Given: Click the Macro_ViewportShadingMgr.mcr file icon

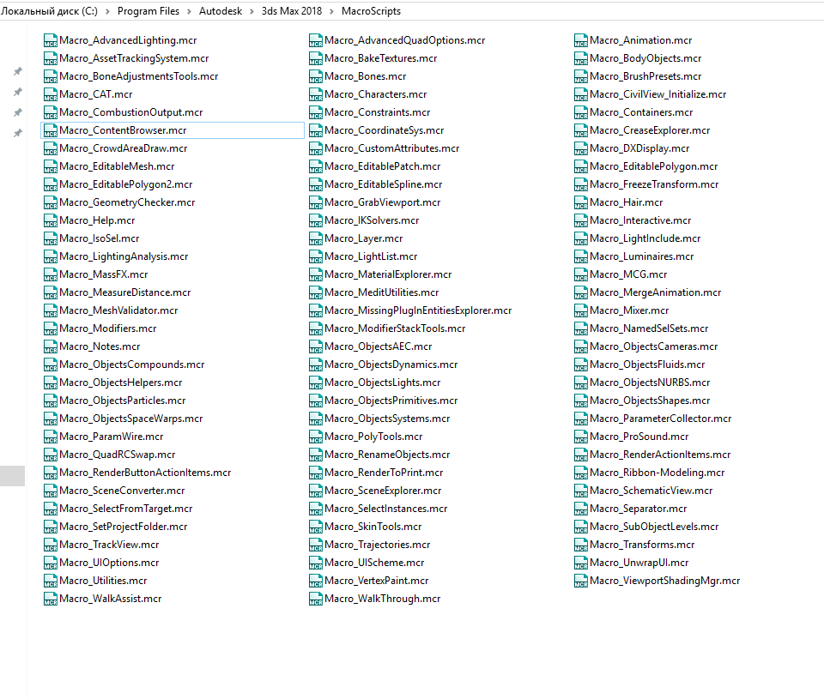Looking at the screenshot, I should point(581,581).
